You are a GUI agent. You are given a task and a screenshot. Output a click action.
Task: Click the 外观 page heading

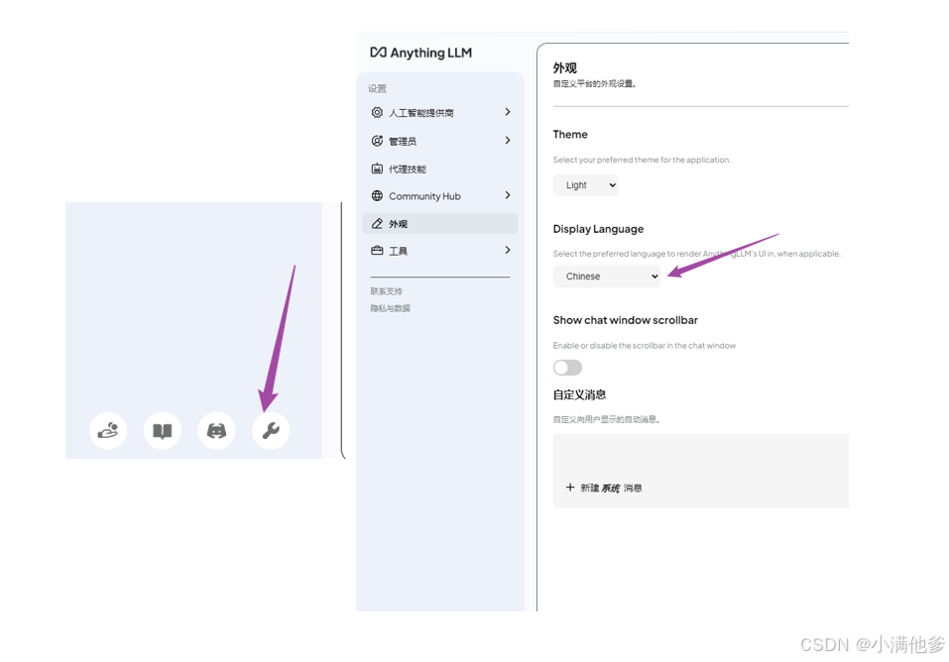(x=564, y=67)
